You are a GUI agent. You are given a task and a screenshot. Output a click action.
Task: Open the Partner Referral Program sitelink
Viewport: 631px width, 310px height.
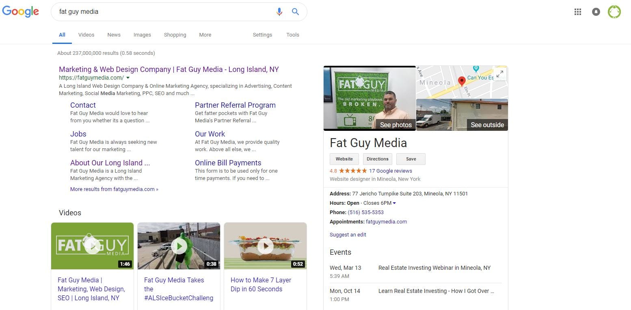[235, 105]
